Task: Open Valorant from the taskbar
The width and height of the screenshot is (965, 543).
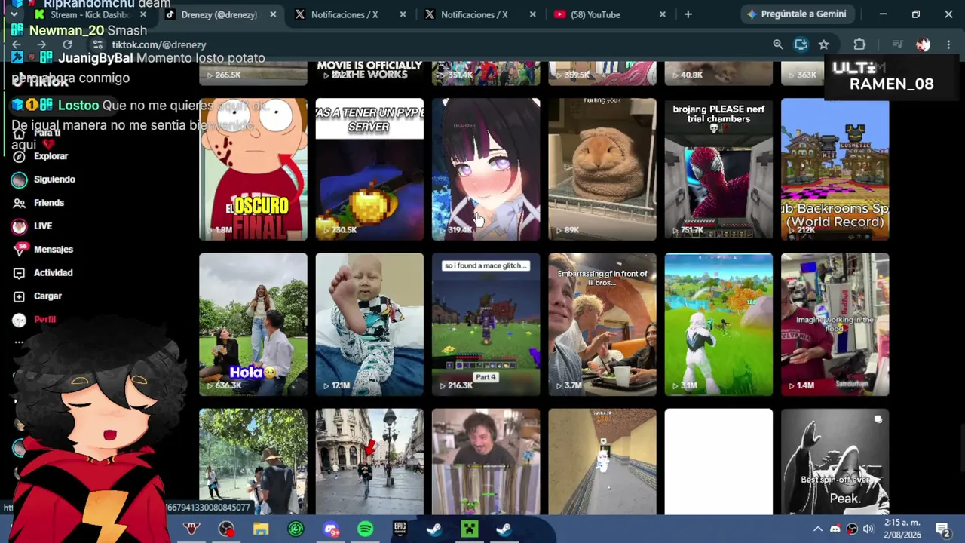Action: pyautogui.click(x=191, y=529)
